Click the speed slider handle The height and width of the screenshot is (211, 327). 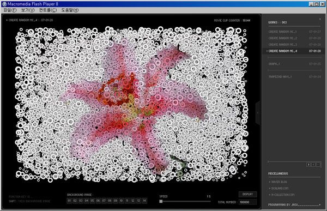pyautogui.click(x=161, y=201)
